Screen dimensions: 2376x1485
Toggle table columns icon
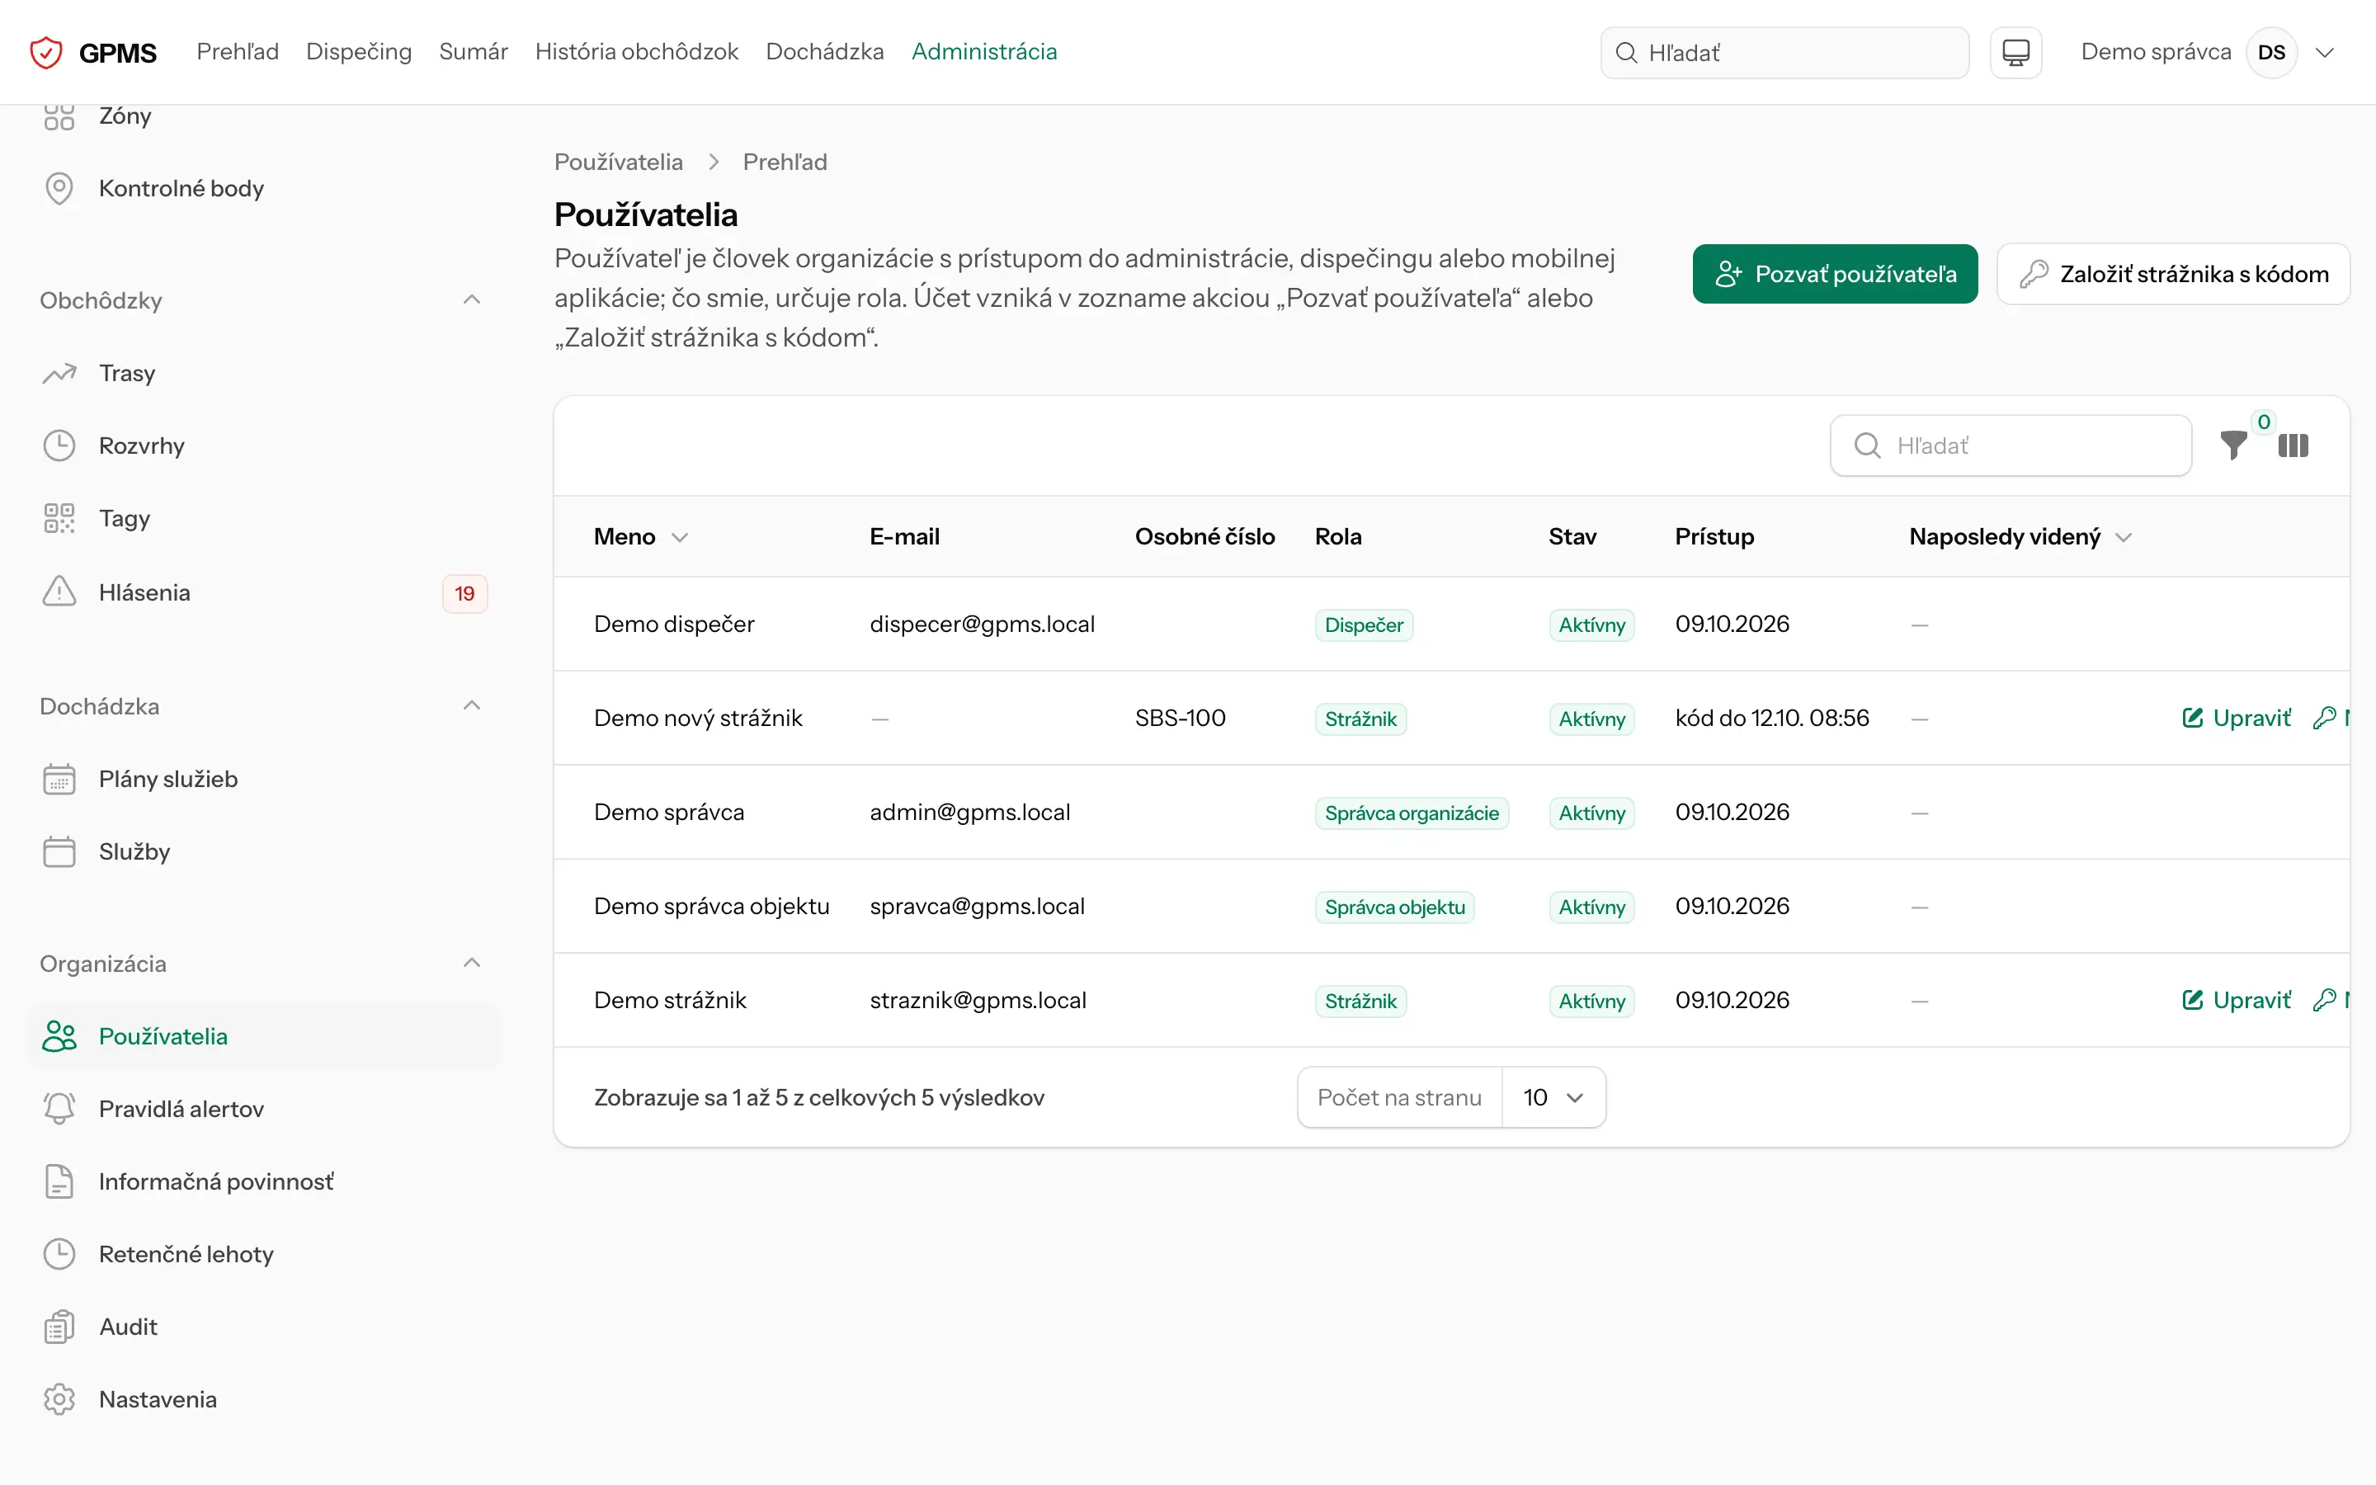(x=2293, y=445)
